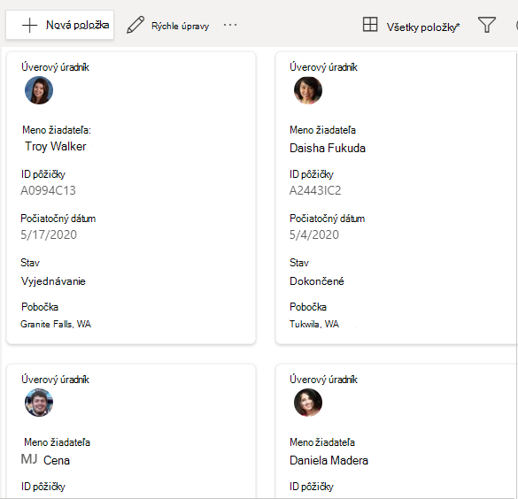518x499 pixels.
Task: Click start date 5/17/2020
Action: point(49,235)
